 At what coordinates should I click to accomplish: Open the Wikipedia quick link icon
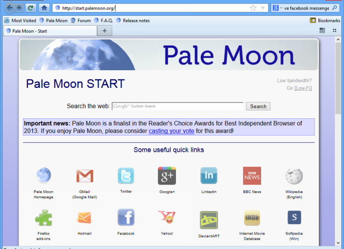(x=294, y=176)
